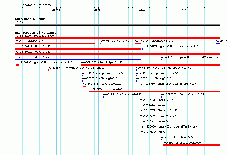The image size is (227, 155).
Task: Open esv3890887 (Suktitipat2014) label
Action: click(102, 62)
